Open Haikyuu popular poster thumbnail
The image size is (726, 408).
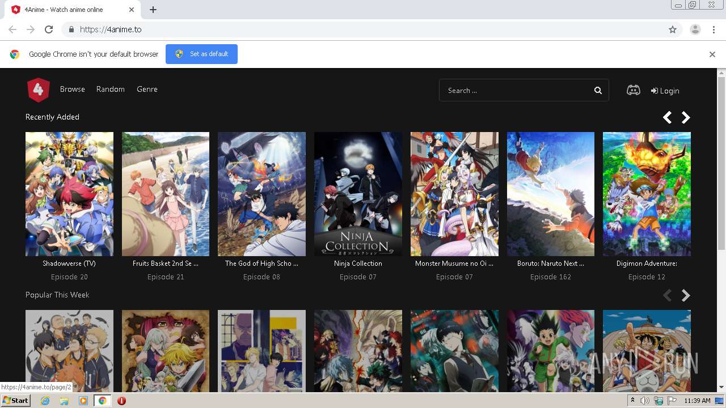pos(69,351)
